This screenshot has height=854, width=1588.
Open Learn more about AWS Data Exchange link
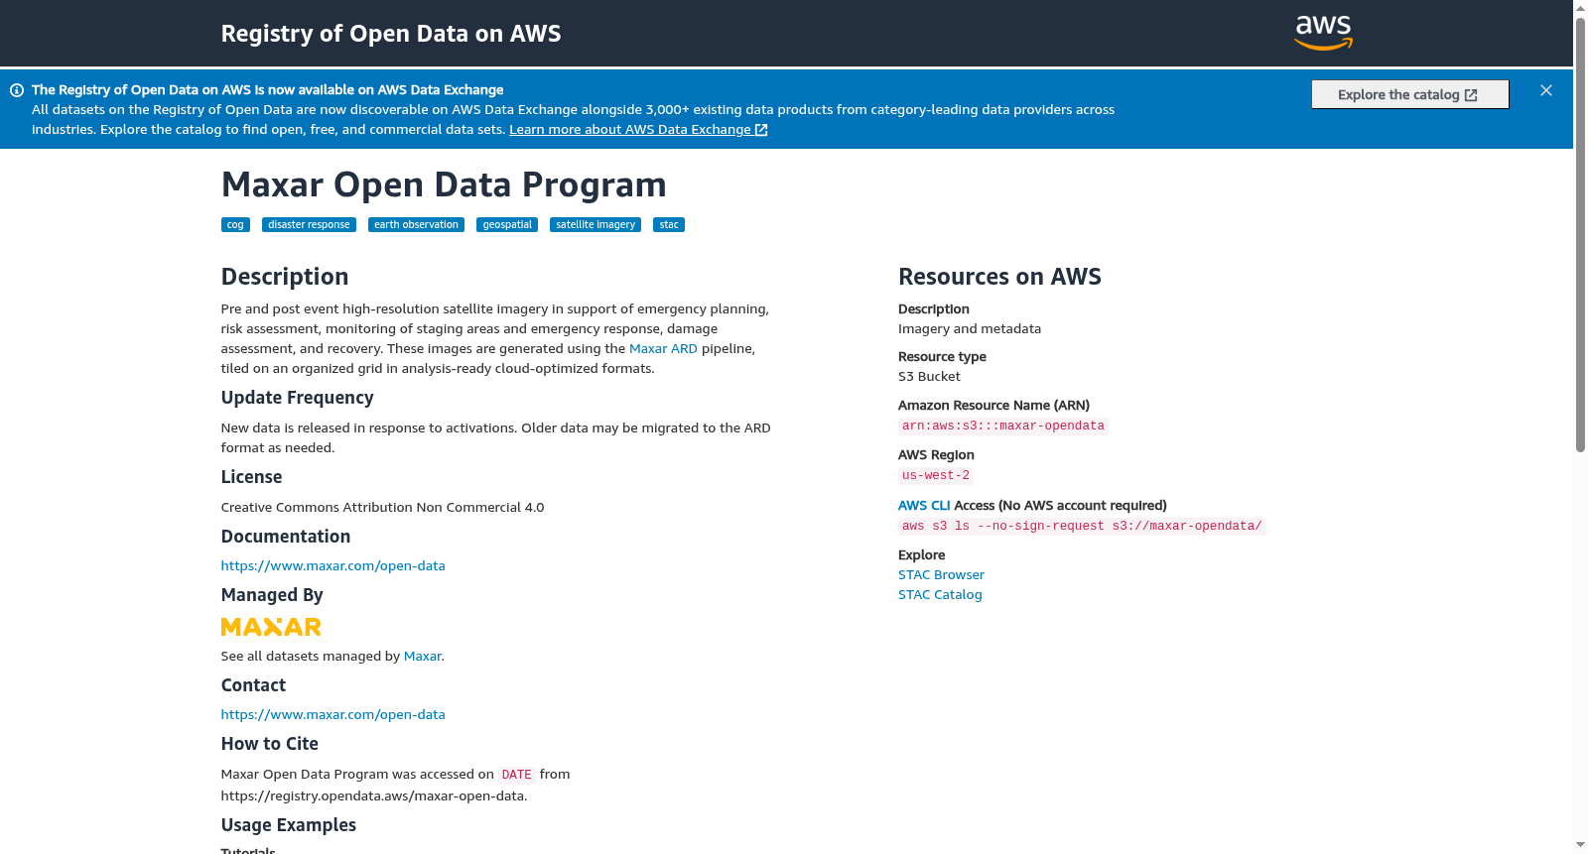click(638, 130)
